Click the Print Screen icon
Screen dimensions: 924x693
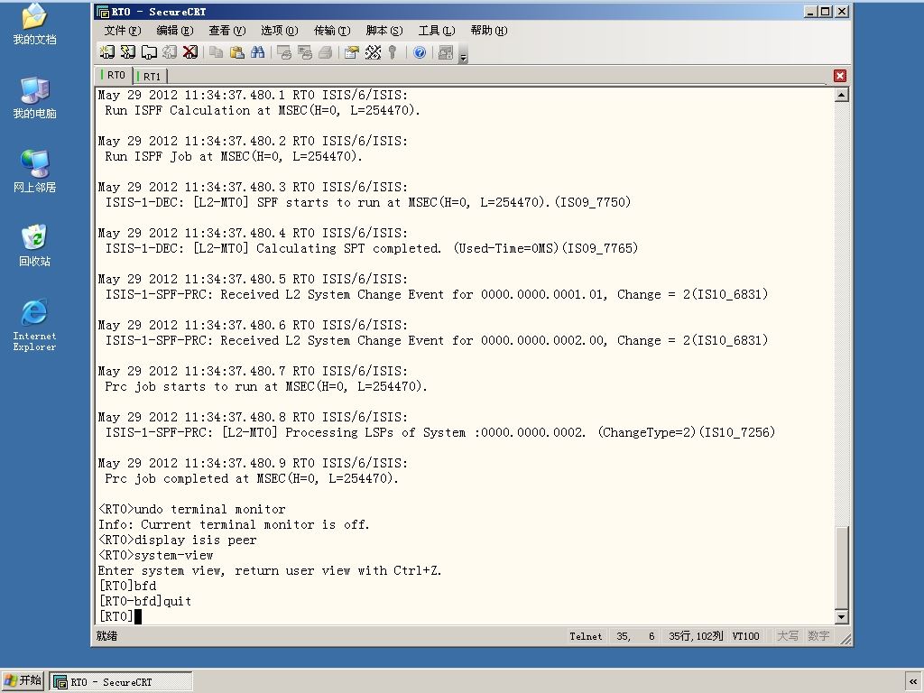pos(284,52)
